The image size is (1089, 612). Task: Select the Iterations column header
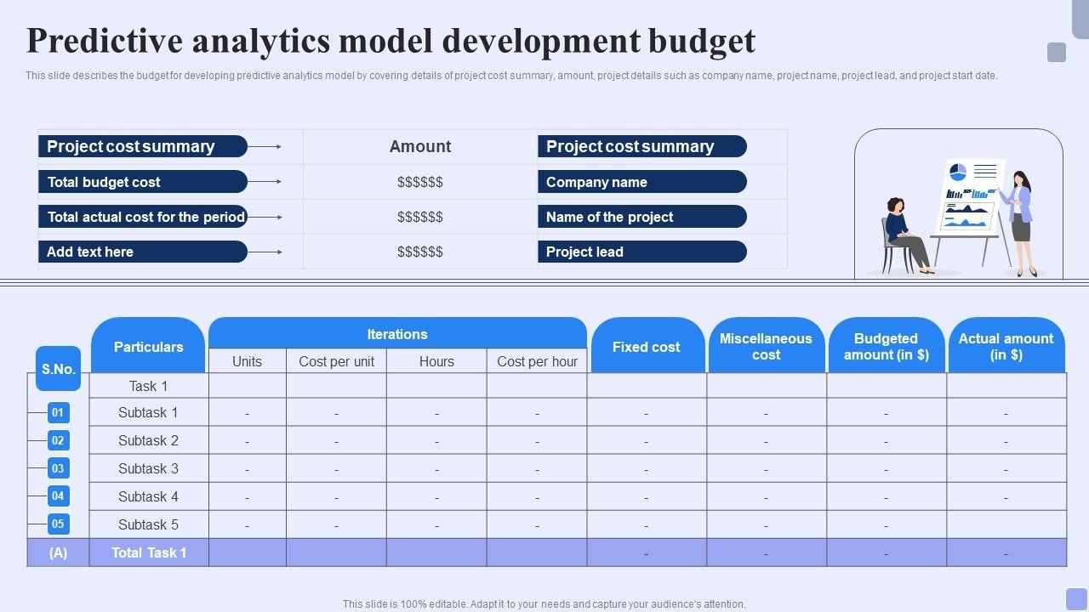tap(397, 334)
